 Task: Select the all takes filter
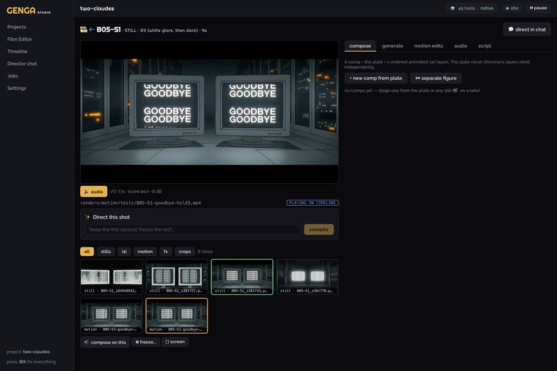pyautogui.click(x=87, y=251)
